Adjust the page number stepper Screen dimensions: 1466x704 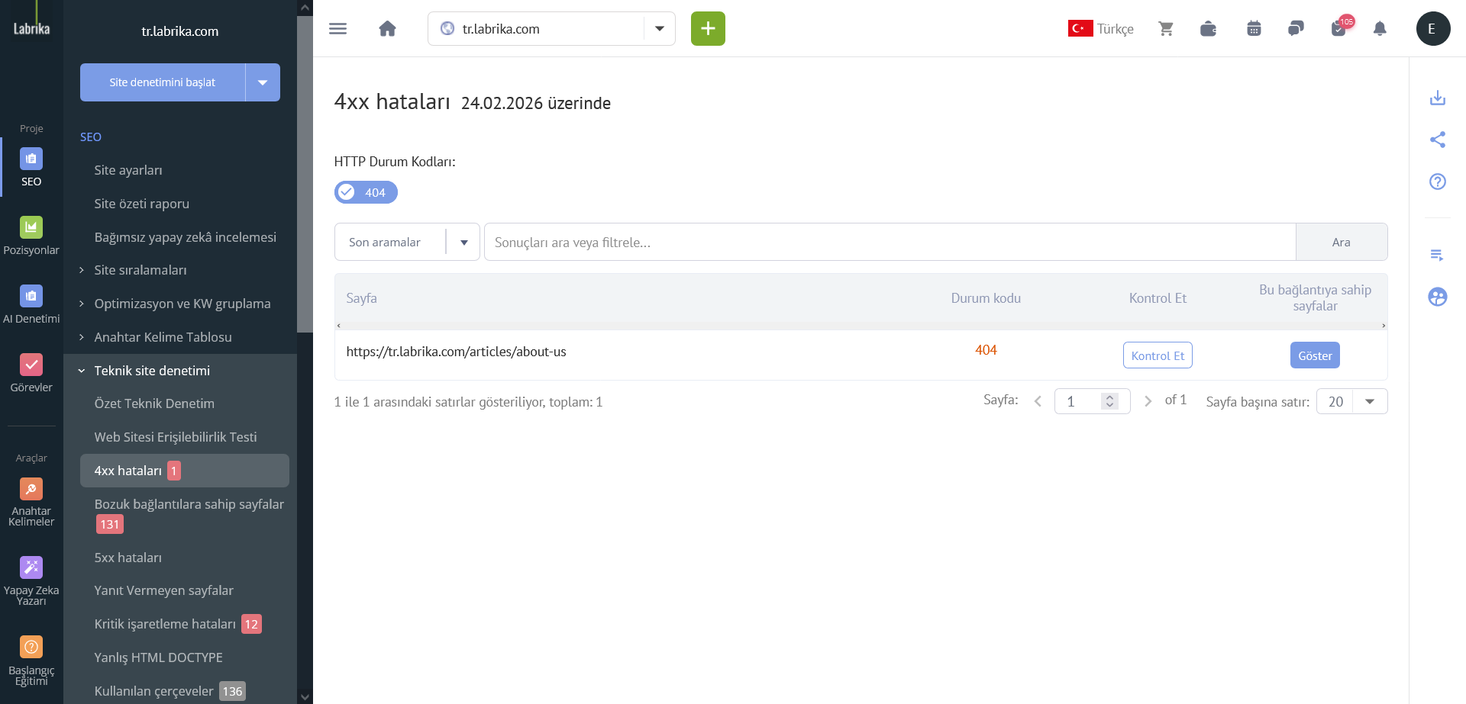[x=1110, y=401]
